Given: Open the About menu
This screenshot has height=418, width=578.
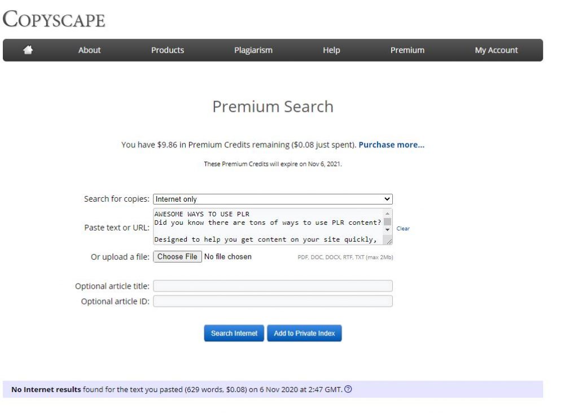Looking at the screenshot, I should pos(89,50).
